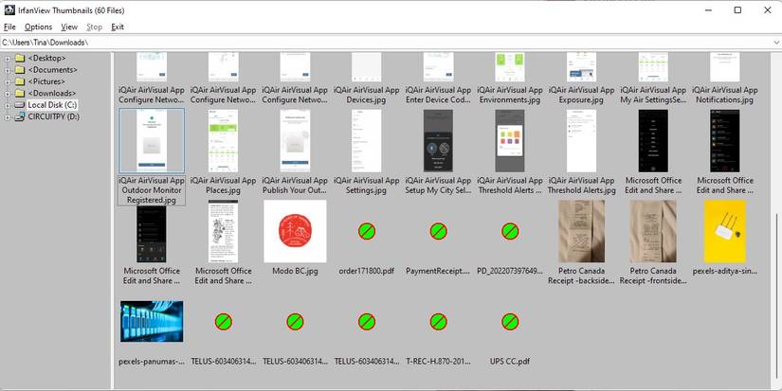Expand the <Pictures> tree node
782x391 pixels.
(x=7, y=81)
